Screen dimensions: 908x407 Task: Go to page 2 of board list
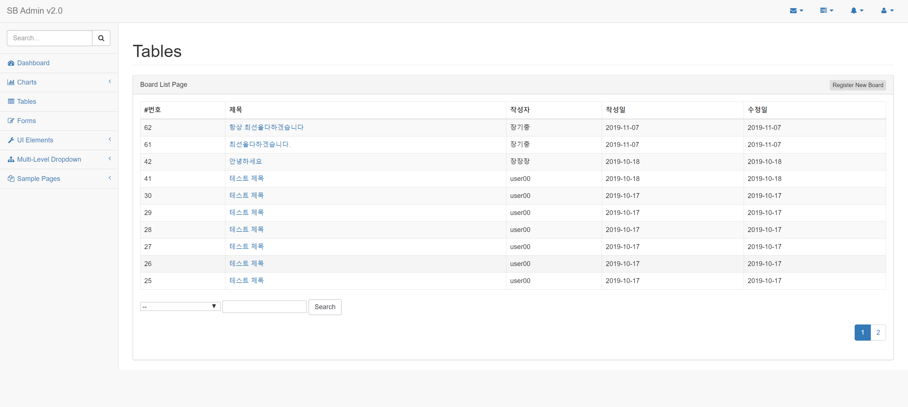click(878, 332)
